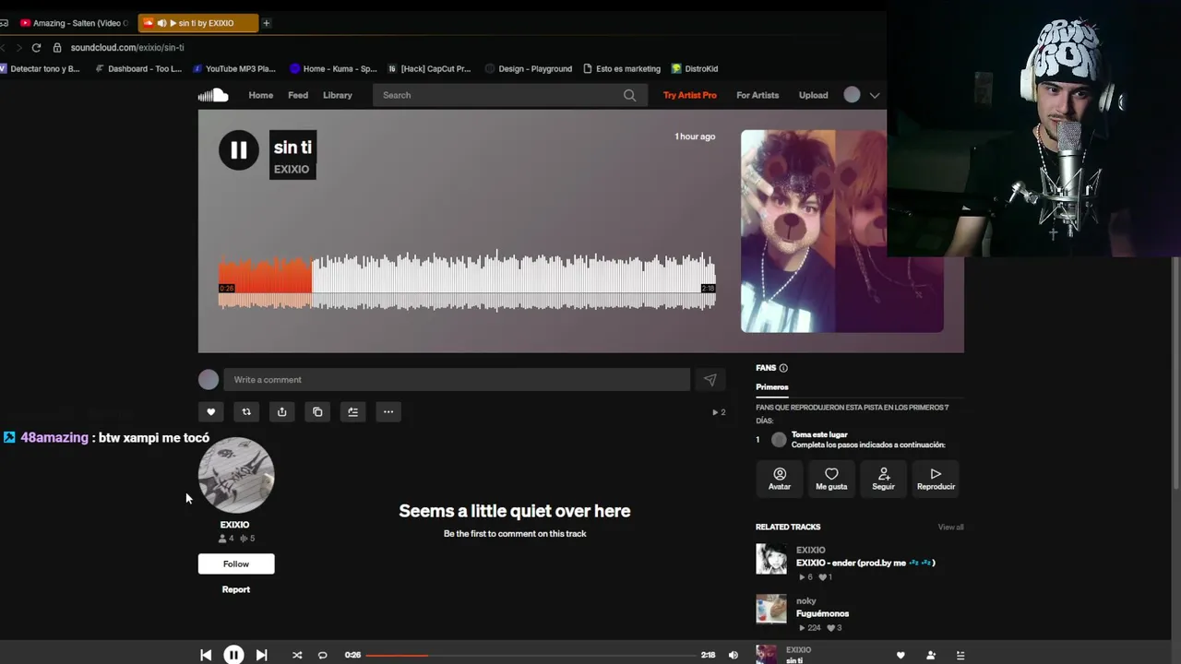Screen dimensions: 1181x664
Task: Click the Upload link
Action: coord(814,95)
